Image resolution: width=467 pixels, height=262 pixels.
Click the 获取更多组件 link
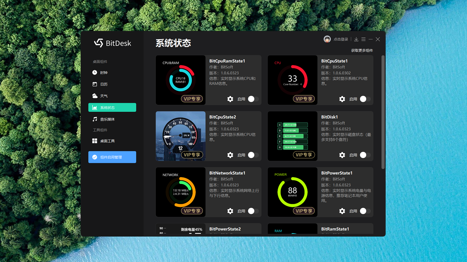[362, 51]
